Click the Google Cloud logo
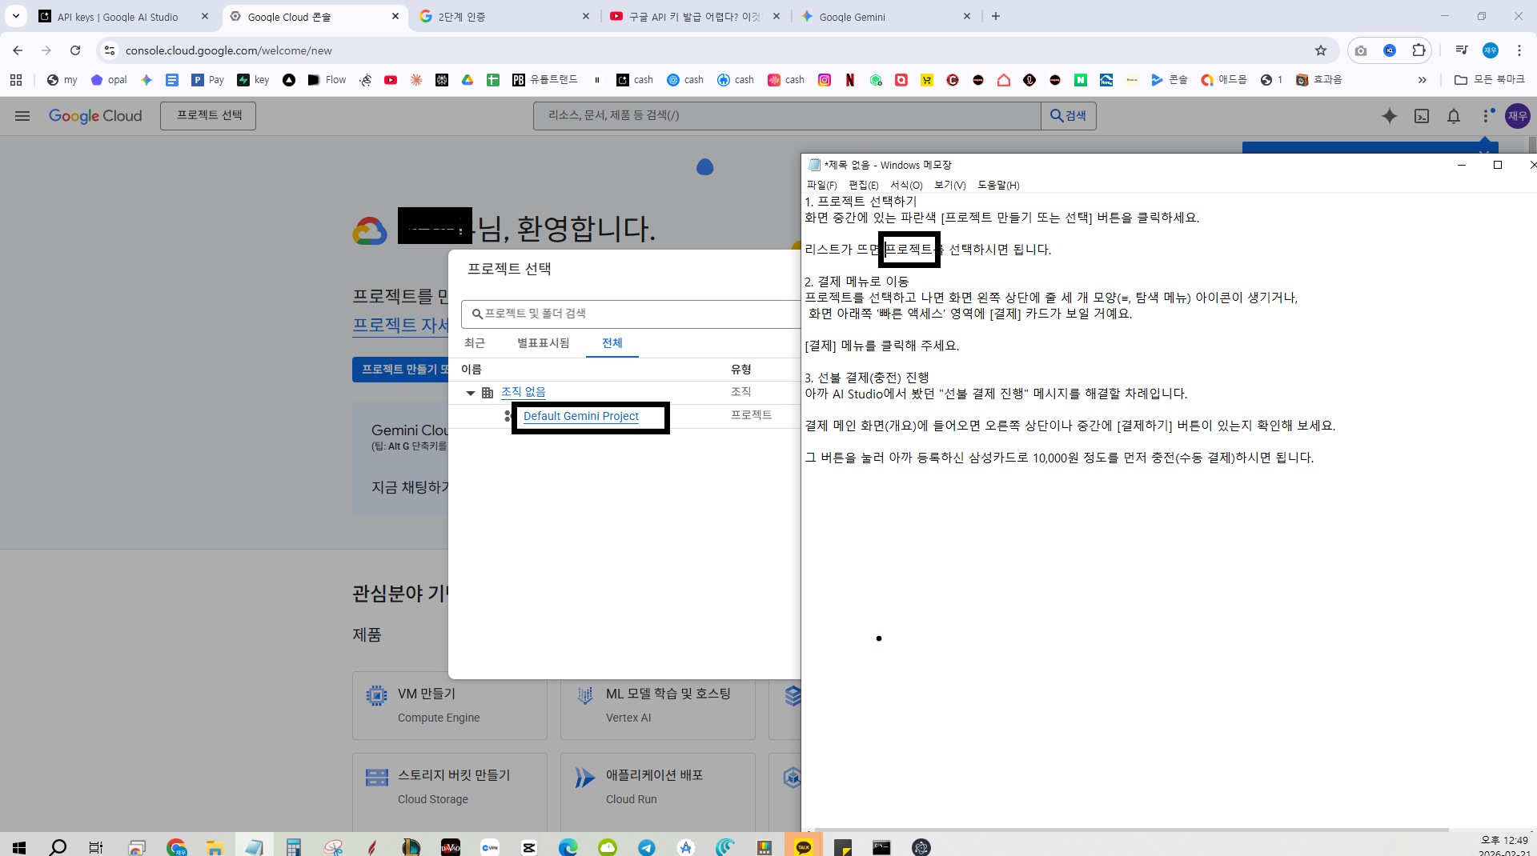Viewport: 1537px width, 856px height. [x=95, y=116]
